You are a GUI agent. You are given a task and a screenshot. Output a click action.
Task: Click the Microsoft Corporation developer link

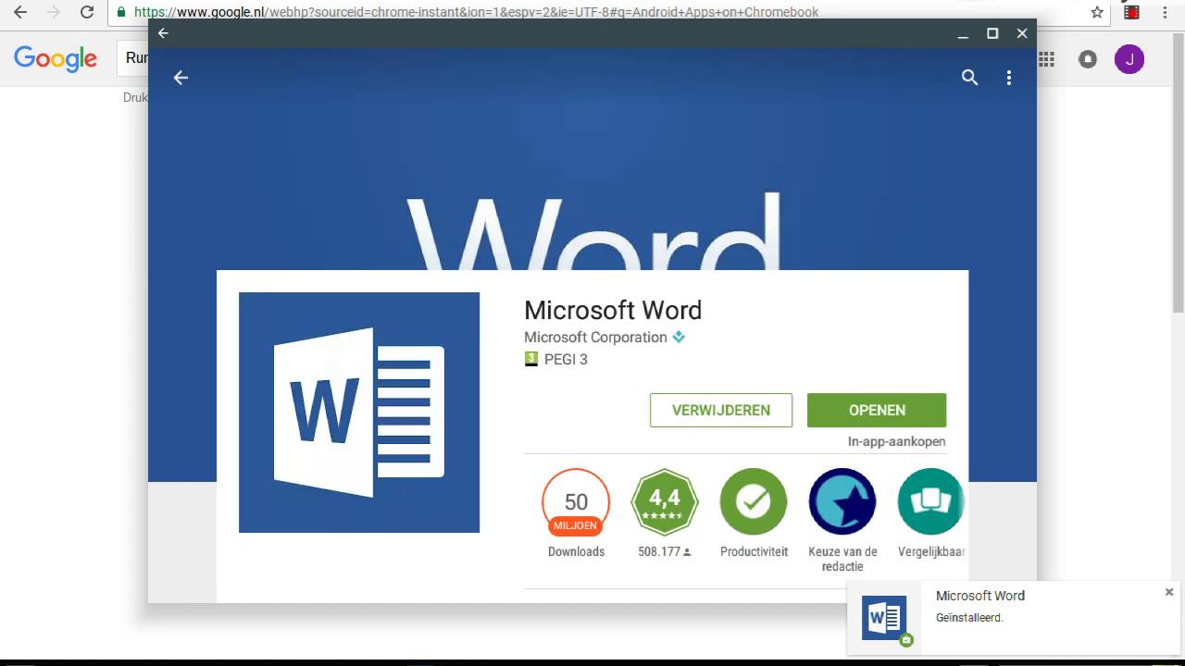[595, 337]
